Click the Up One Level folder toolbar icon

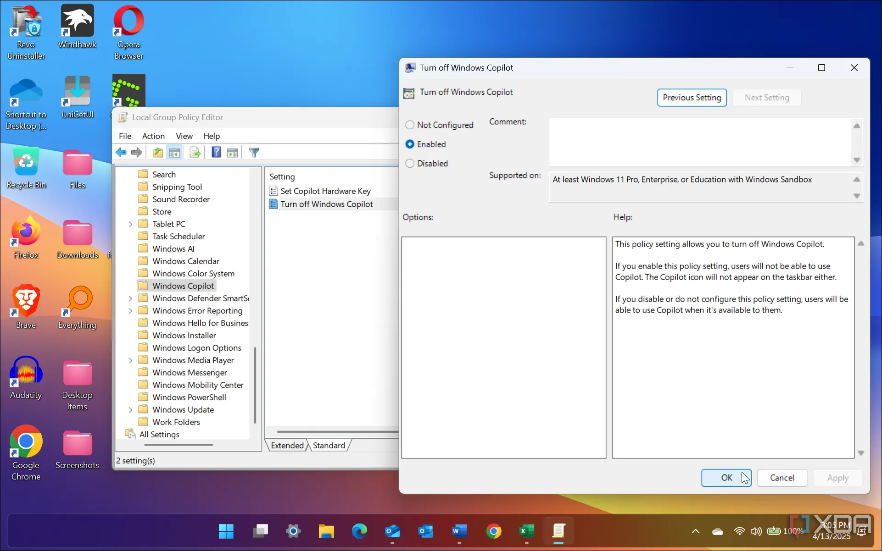coord(157,152)
